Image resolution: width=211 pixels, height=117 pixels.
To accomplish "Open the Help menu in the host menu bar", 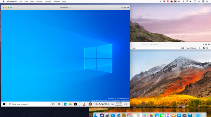I will [x=64, y=1].
